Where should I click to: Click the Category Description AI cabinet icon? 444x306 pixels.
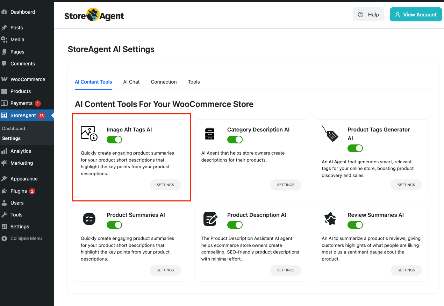pyautogui.click(x=210, y=134)
